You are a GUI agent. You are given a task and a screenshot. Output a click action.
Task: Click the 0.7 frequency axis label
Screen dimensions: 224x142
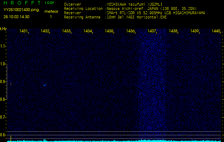point(2,117)
